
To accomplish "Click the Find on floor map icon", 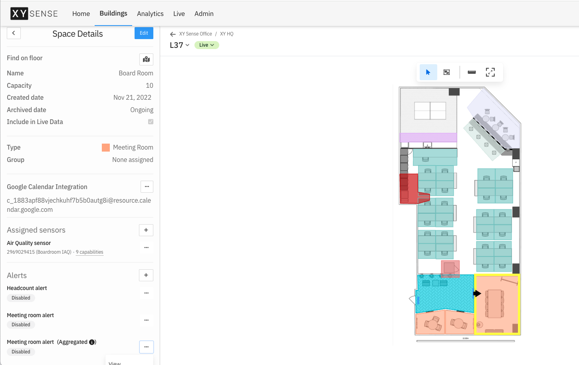I will (146, 59).
